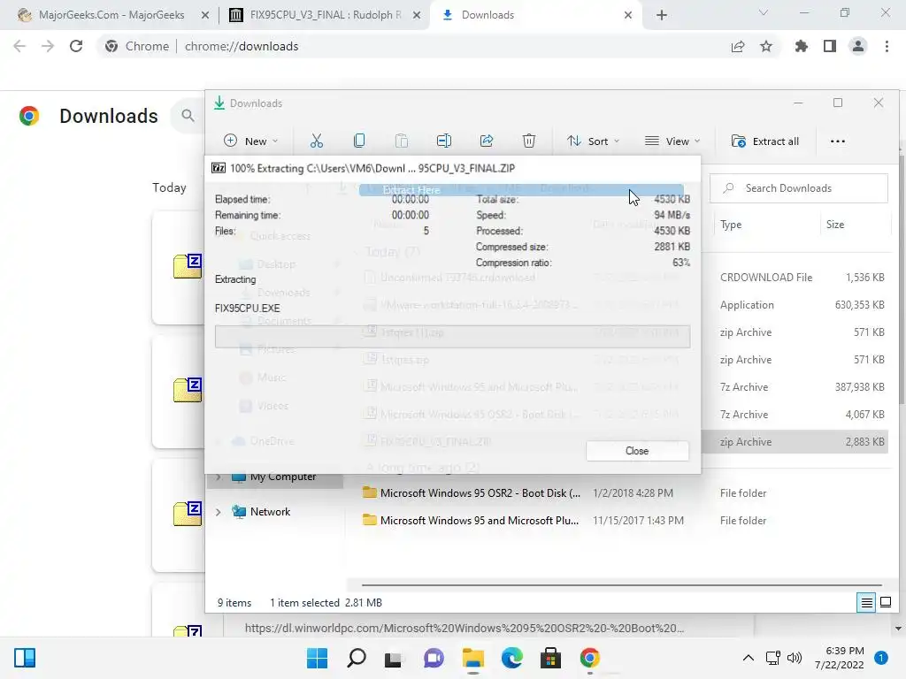Open Microsoft Edge from taskbar
This screenshot has height=679, width=906.
(x=511, y=658)
